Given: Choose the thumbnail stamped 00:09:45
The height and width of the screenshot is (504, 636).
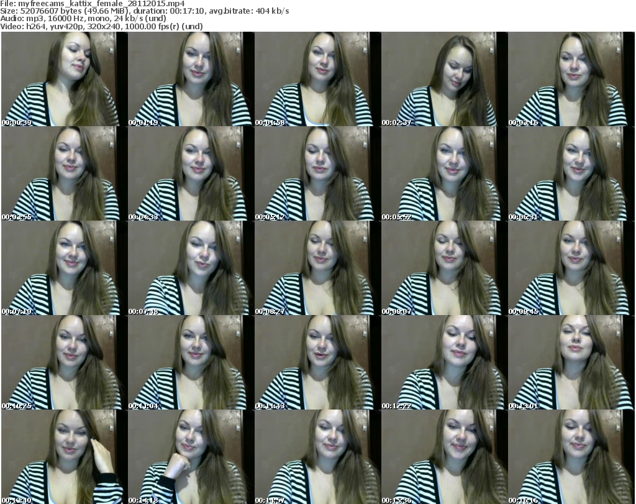Looking at the screenshot, I should [571, 268].
